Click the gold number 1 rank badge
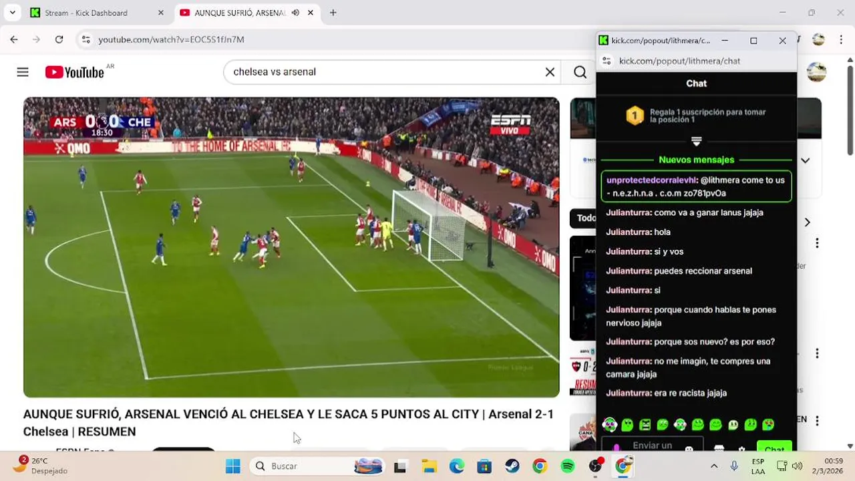The height and width of the screenshot is (481, 855). point(635,116)
